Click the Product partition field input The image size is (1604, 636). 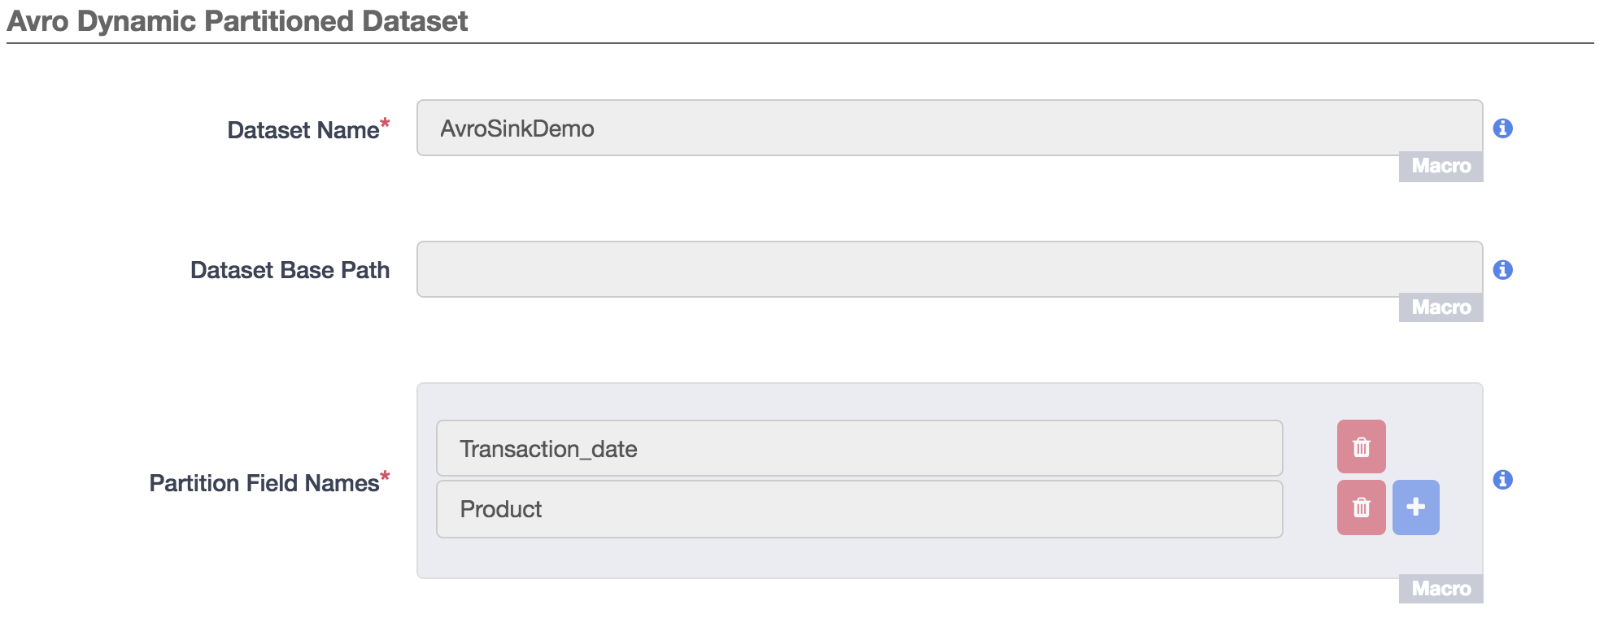pos(859,509)
